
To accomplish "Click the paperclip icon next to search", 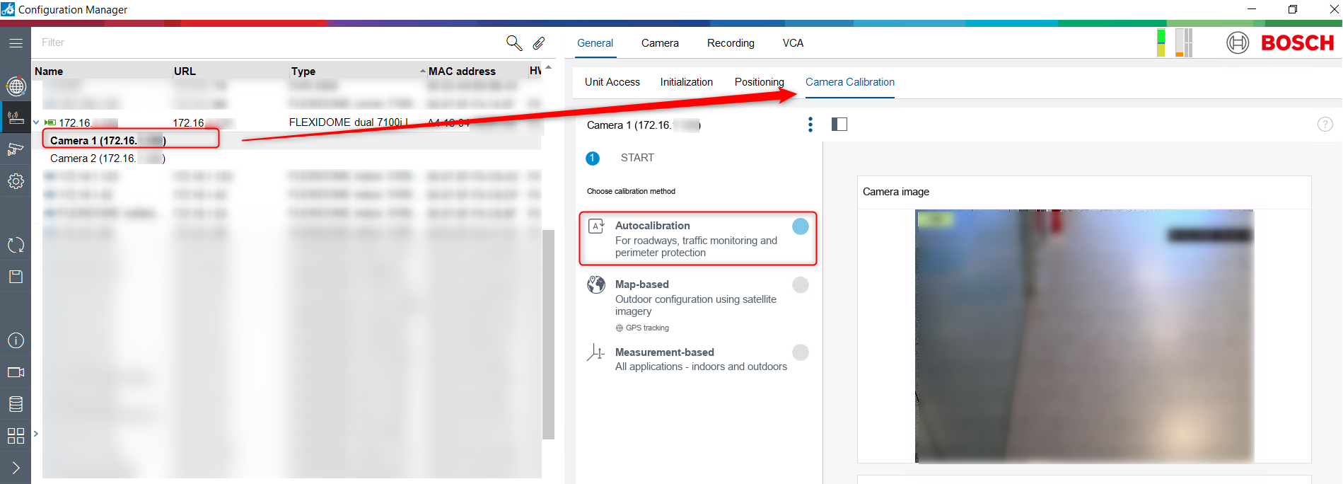I will click(x=539, y=43).
